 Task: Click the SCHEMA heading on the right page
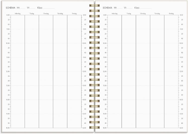click(107, 8)
